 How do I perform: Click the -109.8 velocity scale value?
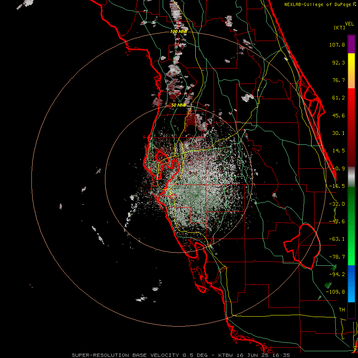(335, 292)
